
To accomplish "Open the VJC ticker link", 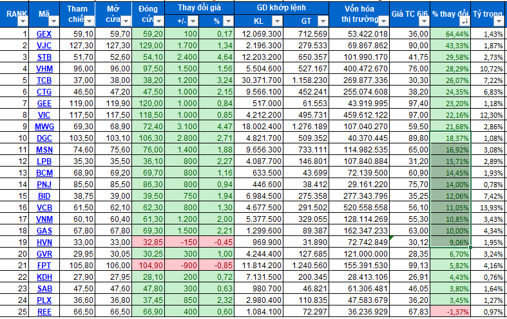I will click(x=44, y=46).
